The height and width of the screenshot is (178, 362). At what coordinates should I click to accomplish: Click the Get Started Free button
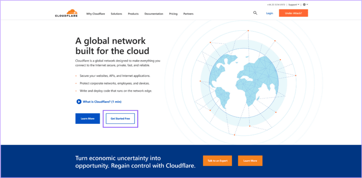(x=120, y=119)
